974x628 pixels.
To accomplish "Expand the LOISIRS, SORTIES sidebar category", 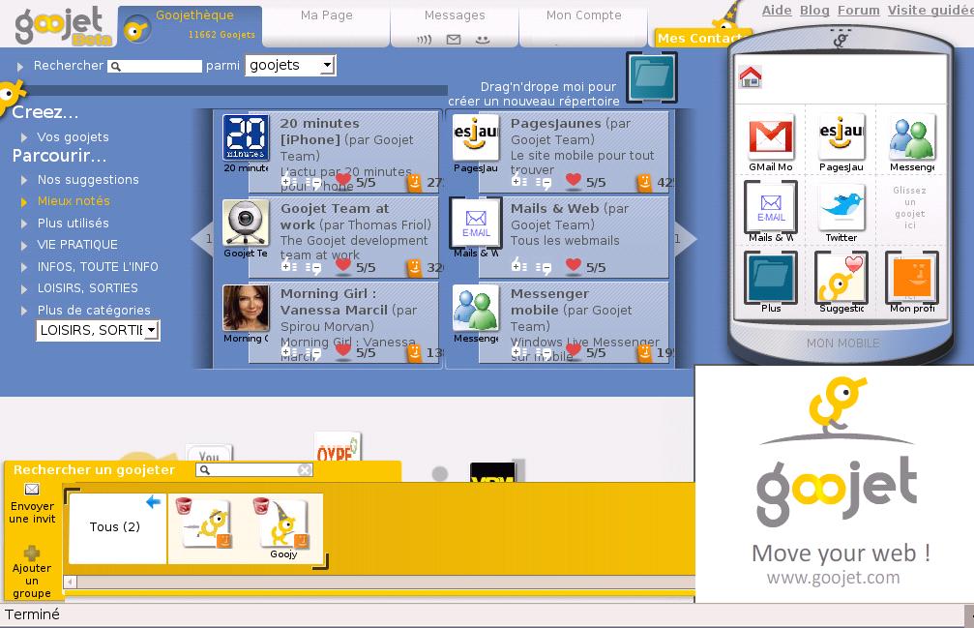I will click(24, 289).
